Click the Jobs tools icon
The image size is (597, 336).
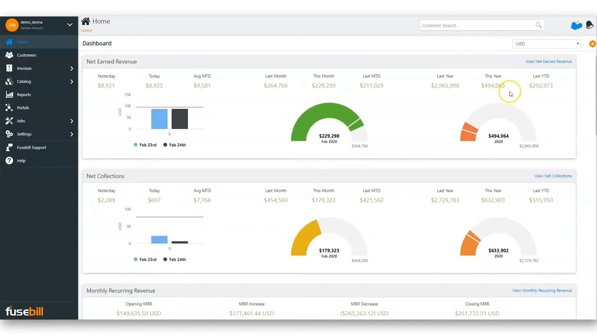click(x=9, y=121)
